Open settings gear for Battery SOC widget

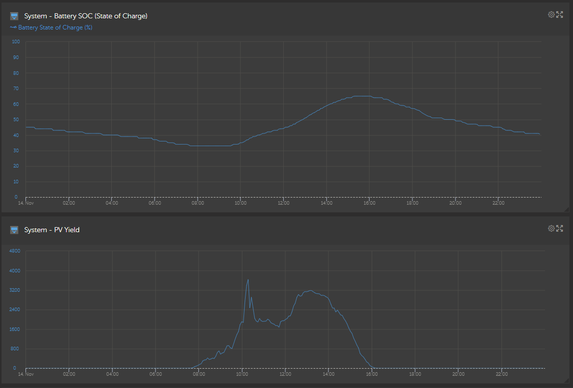click(551, 15)
